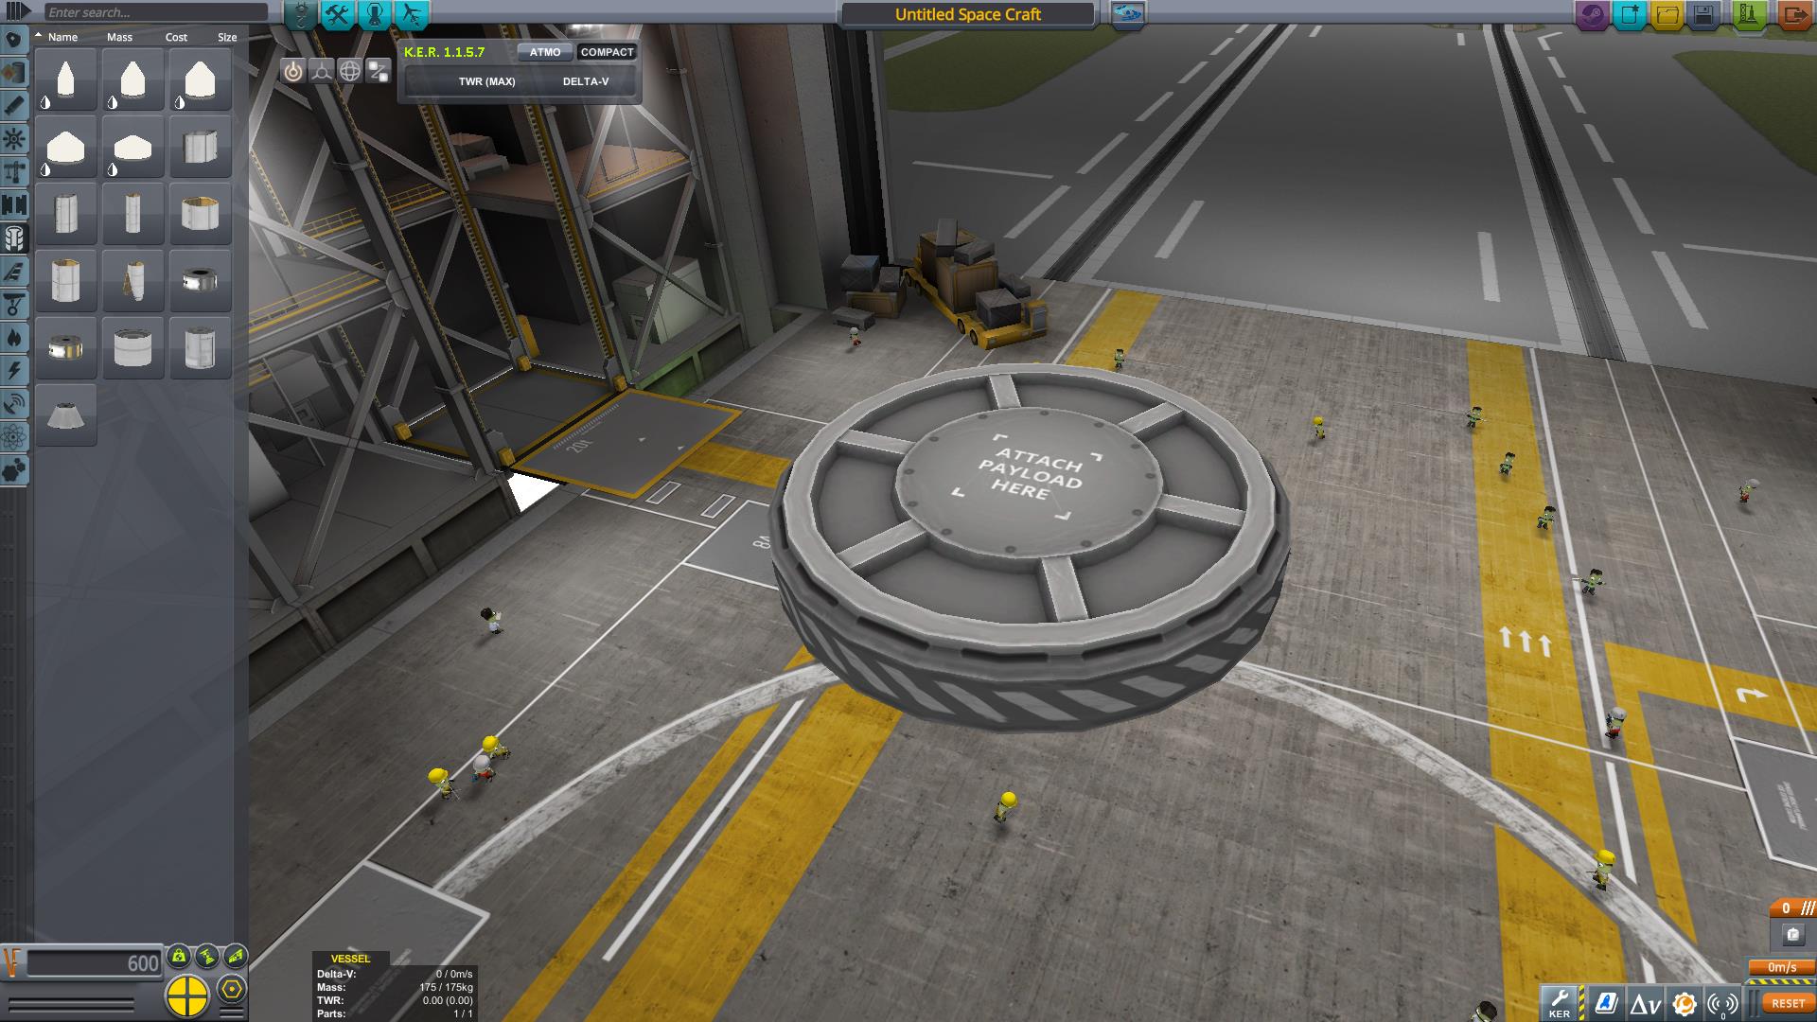Image resolution: width=1817 pixels, height=1022 pixels.
Task: Click the 0m/s speed readout button
Action: click(x=1781, y=967)
